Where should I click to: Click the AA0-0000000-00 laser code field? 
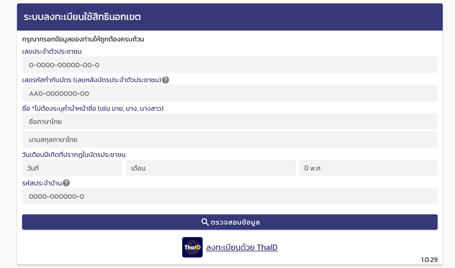pos(230,93)
